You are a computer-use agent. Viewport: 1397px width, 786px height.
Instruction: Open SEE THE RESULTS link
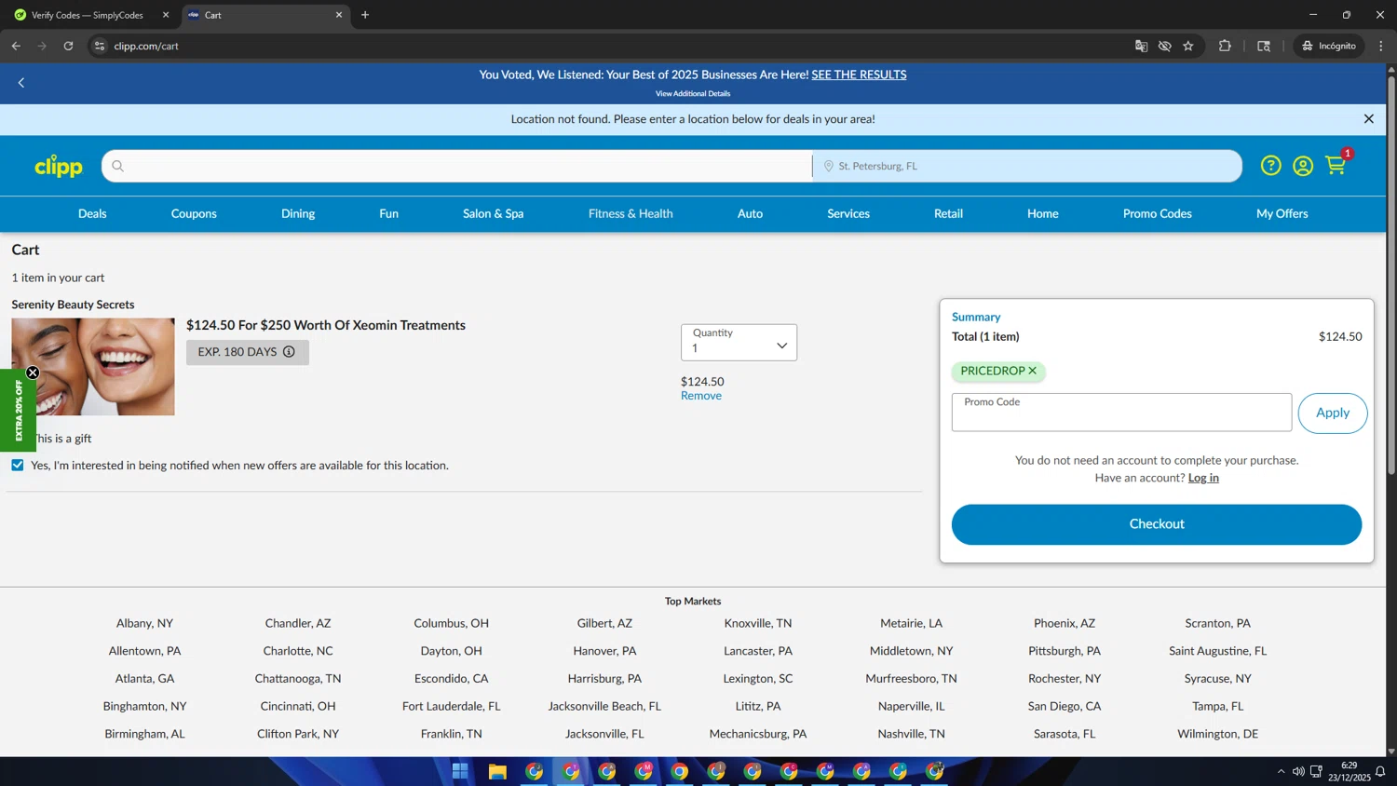[x=859, y=75]
